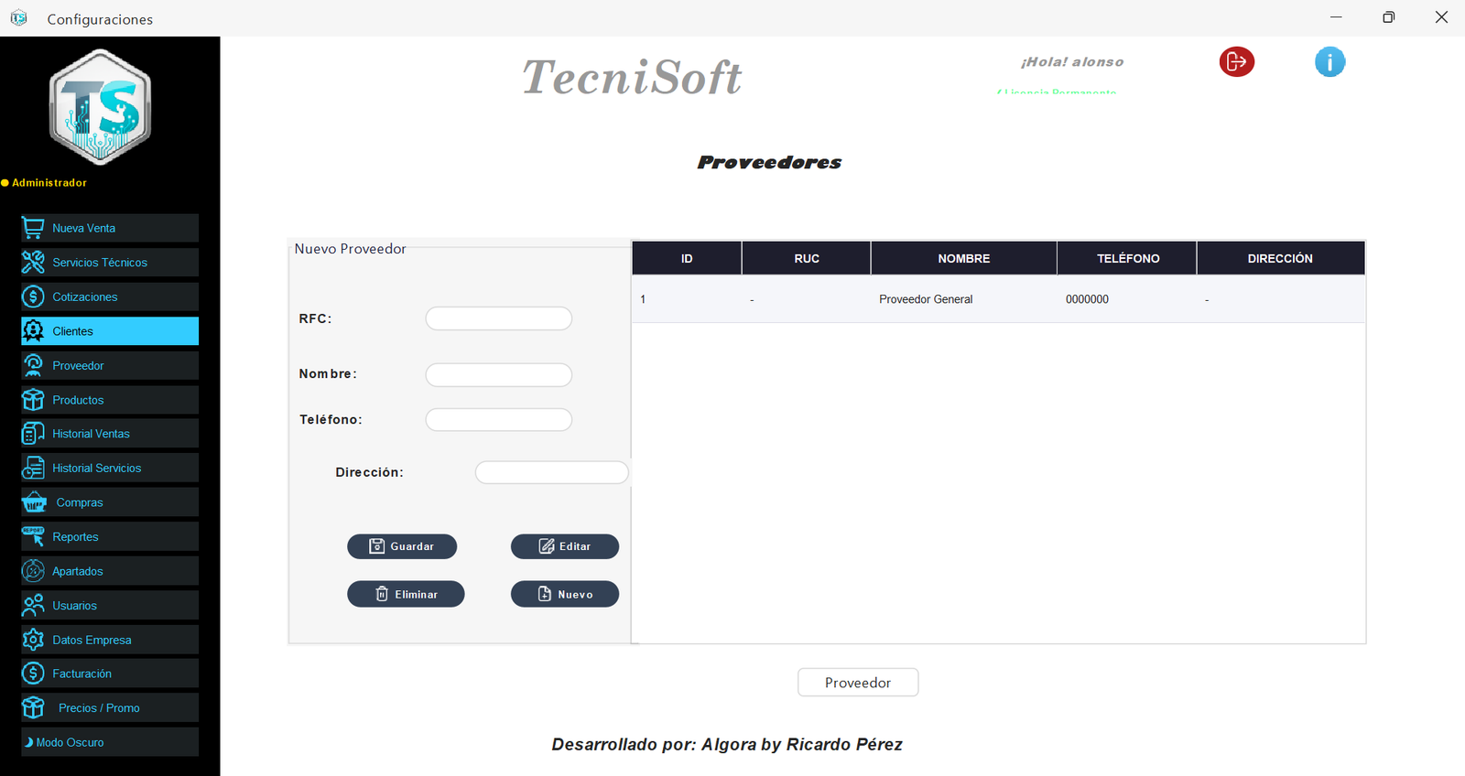The image size is (1465, 776).
Task: Click the Eliminar button
Action: coord(406,594)
